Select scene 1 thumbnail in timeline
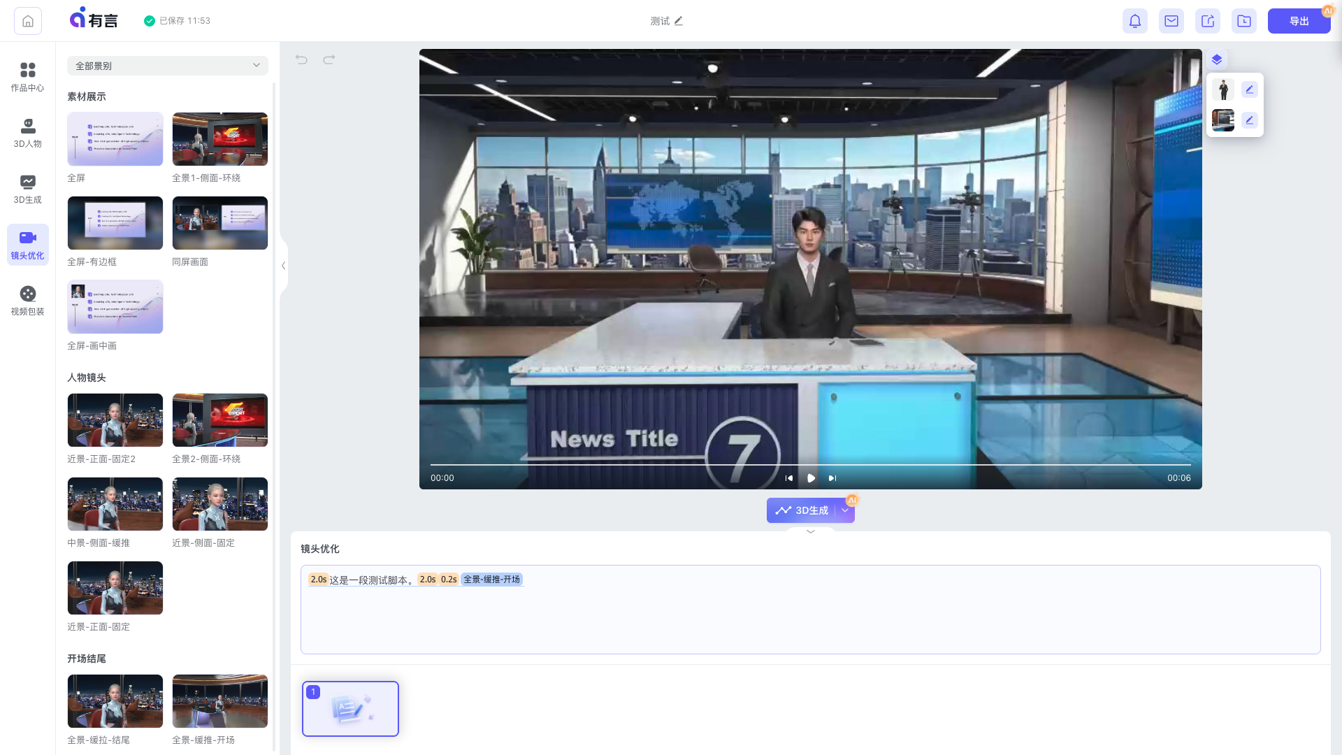The image size is (1342, 755). pyautogui.click(x=350, y=709)
